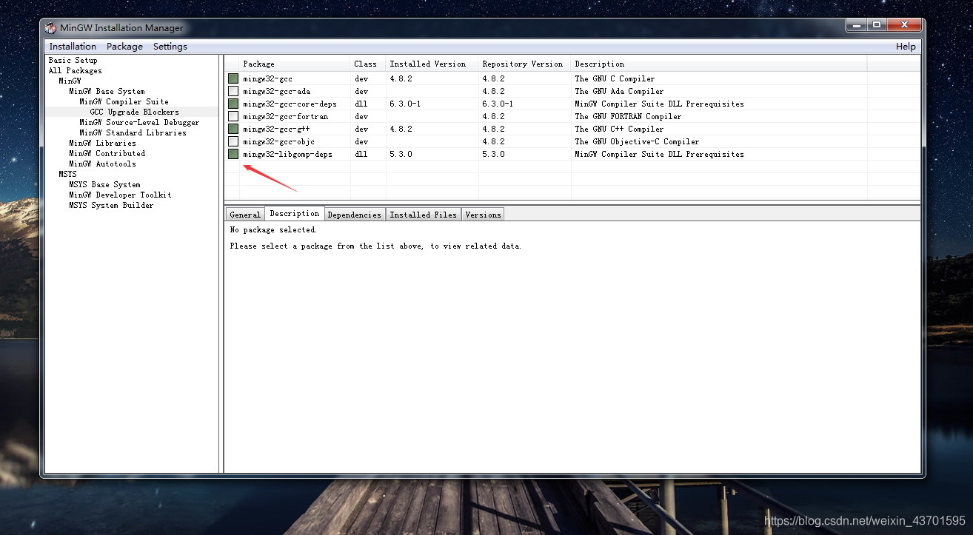Viewport: 973px width, 535px height.
Task: Click 'The GNU C Compiler' description
Action: point(615,78)
